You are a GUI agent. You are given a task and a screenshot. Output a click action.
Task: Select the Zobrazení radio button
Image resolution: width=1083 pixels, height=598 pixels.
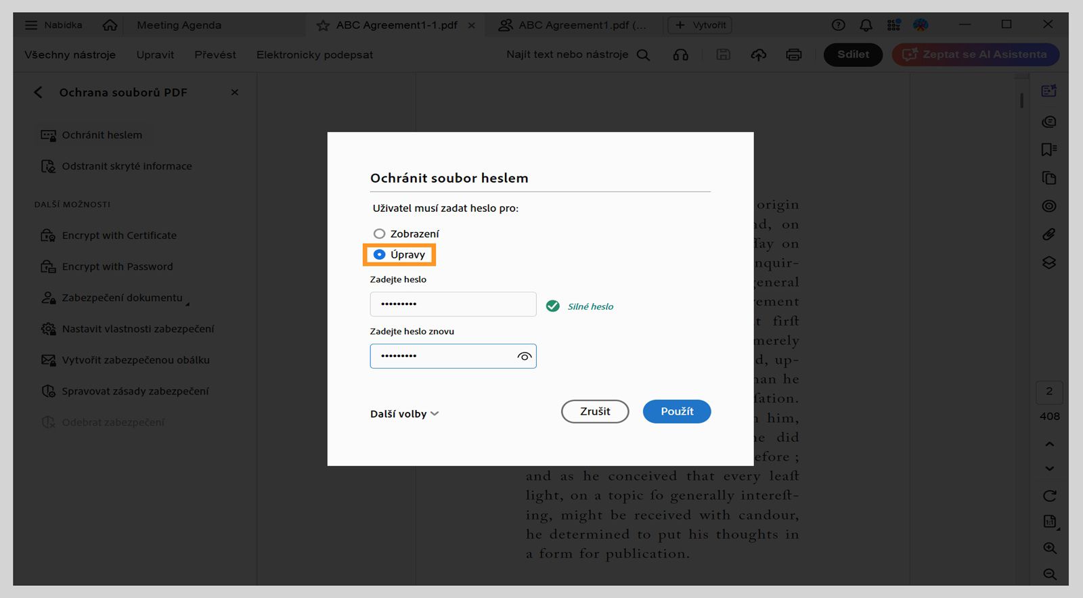379,234
